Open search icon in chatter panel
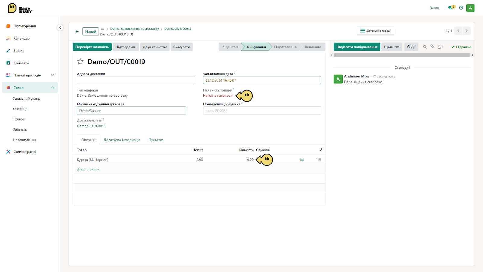 pyautogui.click(x=425, y=47)
